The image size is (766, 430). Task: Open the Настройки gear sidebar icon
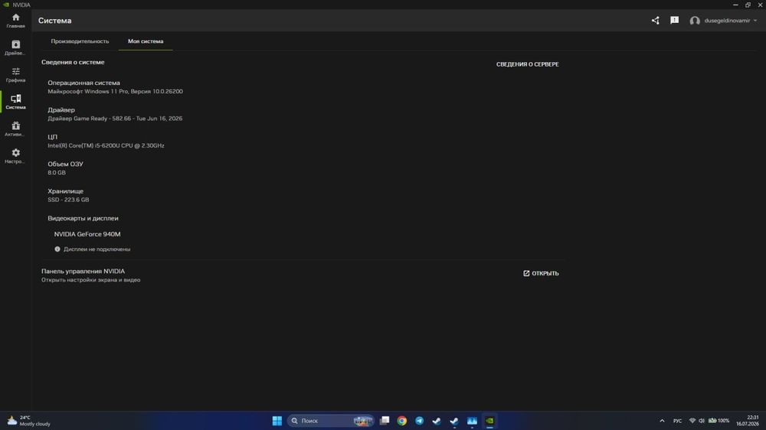coord(15,156)
